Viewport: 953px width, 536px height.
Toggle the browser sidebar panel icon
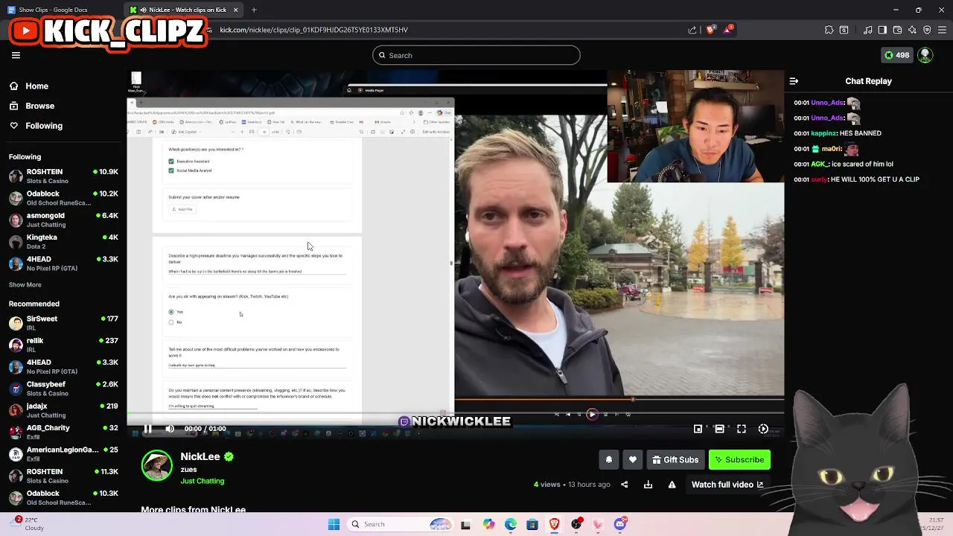pyautogui.click(x=882, y=30)
